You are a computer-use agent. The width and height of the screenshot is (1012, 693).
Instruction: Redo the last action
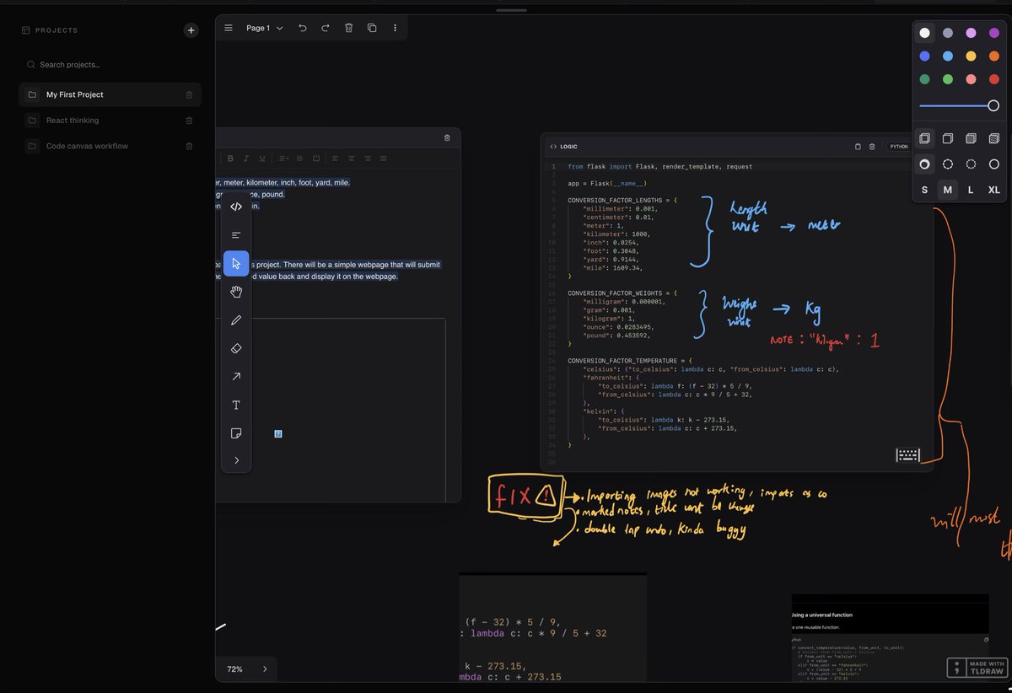(x=326, y=28)
